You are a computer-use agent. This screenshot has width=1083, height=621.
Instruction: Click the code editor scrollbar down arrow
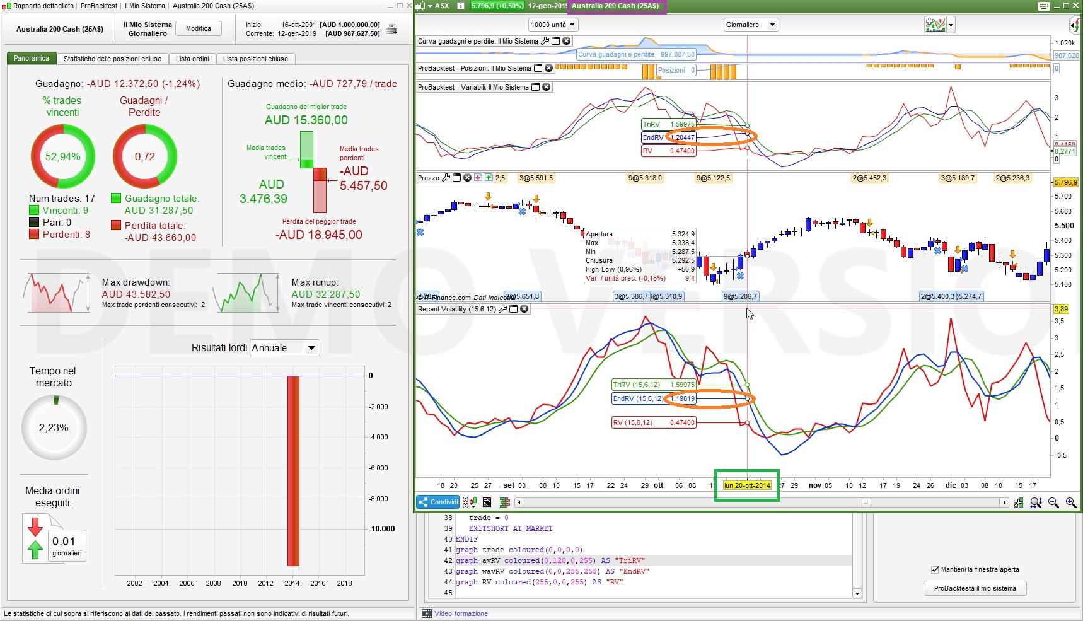[x=857, y=593]
